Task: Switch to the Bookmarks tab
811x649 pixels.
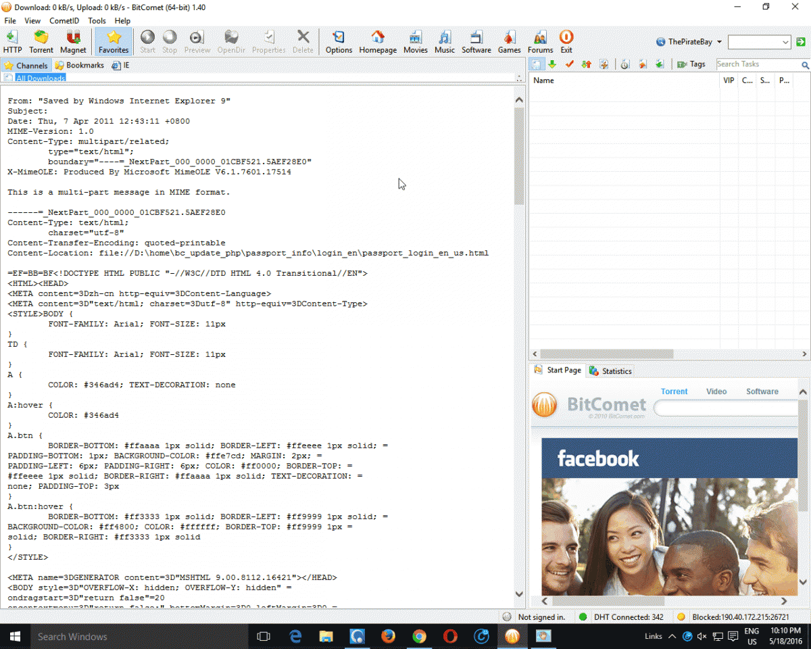Action: coord(80,66)
